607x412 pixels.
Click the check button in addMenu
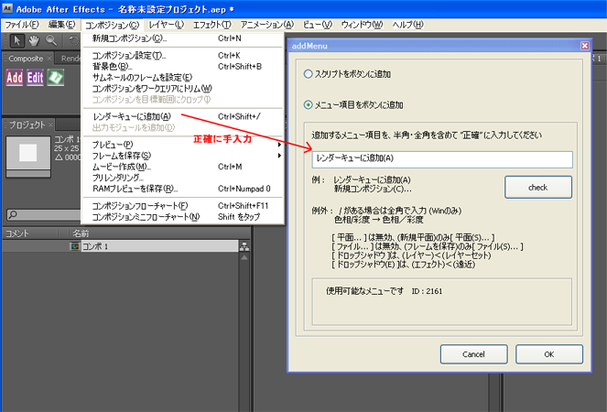[538, 188]
